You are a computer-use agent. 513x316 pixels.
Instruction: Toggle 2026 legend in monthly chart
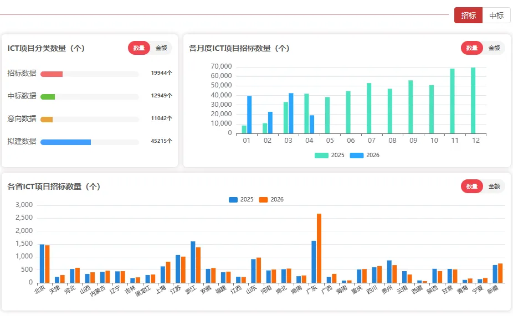point(365,155)
